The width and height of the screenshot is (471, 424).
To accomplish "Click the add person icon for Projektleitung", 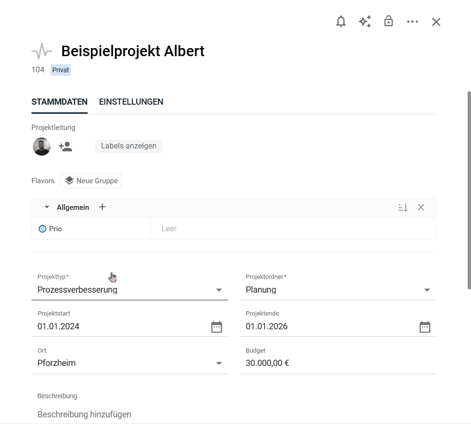I will [x=65, y=147].
